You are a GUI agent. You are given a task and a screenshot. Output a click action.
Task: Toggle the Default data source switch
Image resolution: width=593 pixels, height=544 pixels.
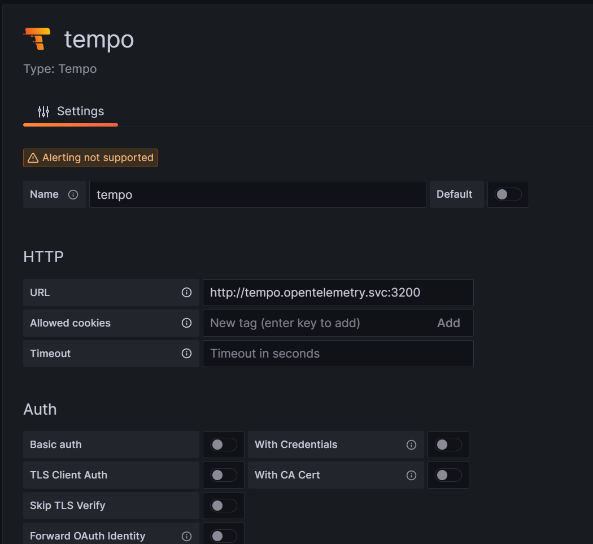pos(508,194)
